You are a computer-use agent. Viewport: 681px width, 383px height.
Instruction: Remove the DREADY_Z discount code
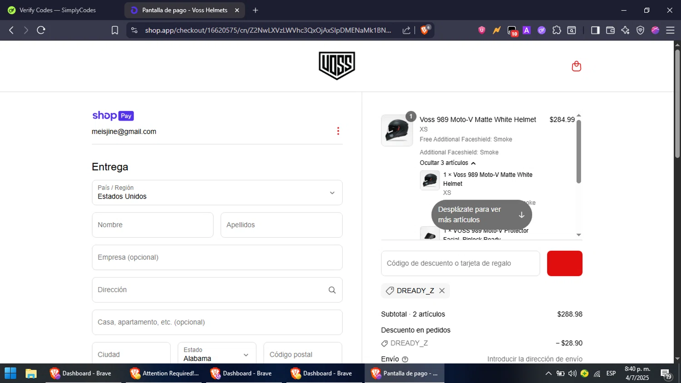[442, 291]
